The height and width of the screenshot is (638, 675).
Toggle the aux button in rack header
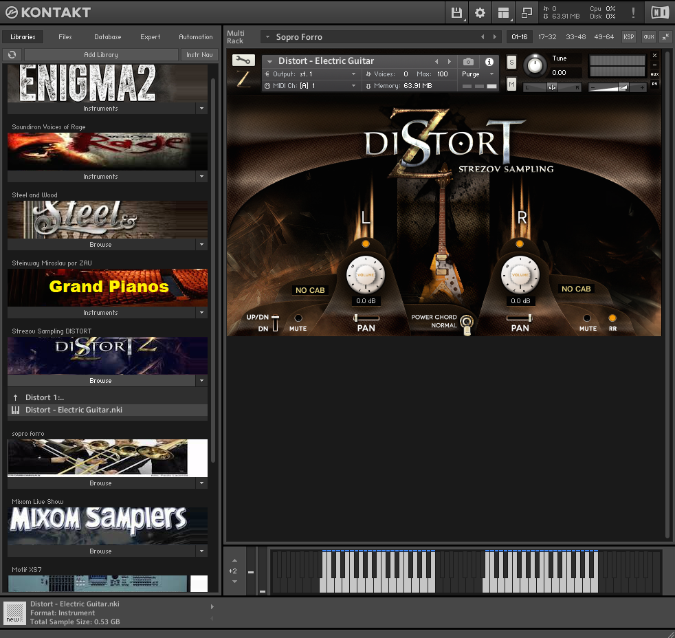click(x=649, y=37)
